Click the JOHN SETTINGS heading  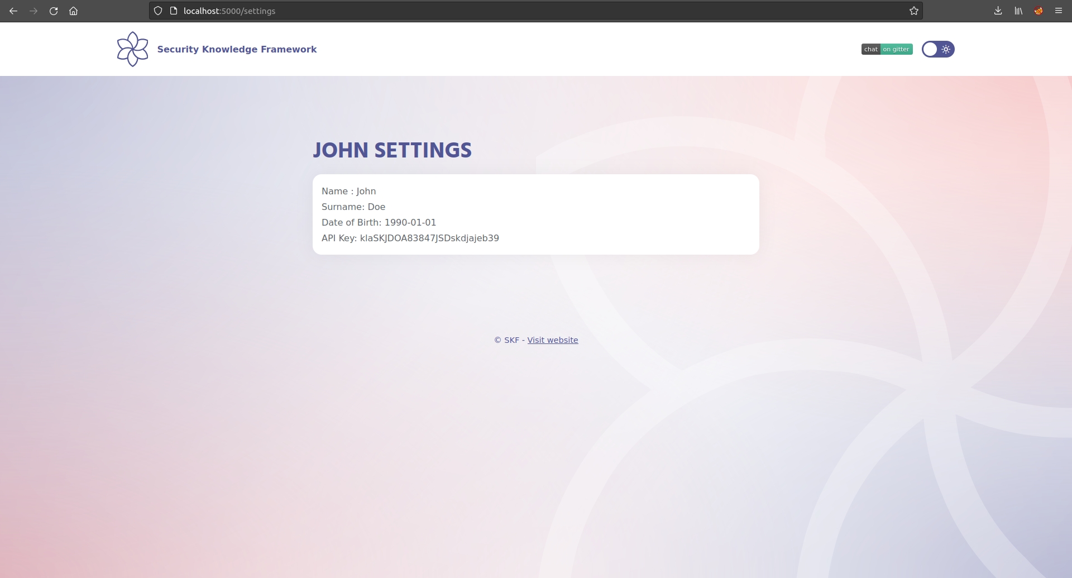[x=392, y=150]
